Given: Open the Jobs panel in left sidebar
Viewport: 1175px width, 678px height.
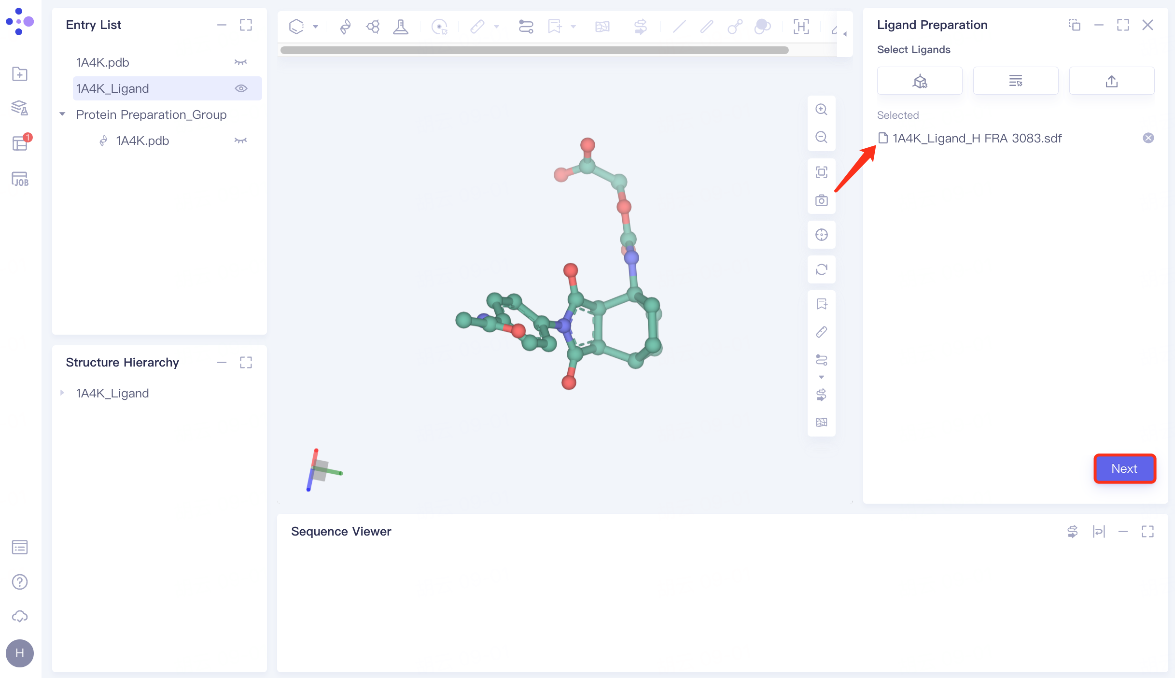Looking at the screenshot, I should coord(19,179).
